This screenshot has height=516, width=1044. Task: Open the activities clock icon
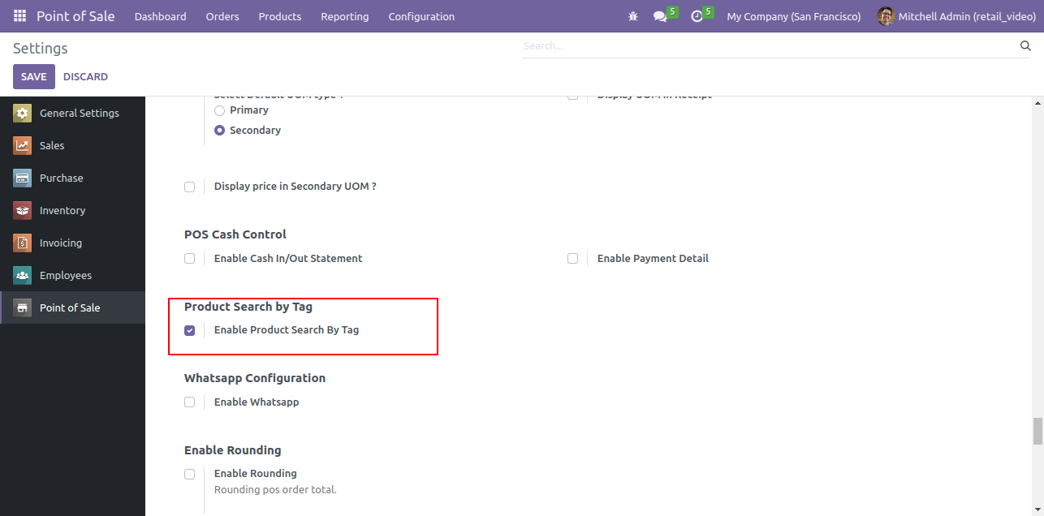click(697, 16)
